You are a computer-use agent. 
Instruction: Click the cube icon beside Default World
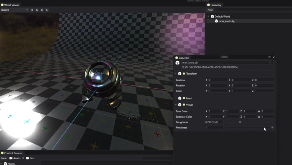point(212,16)
